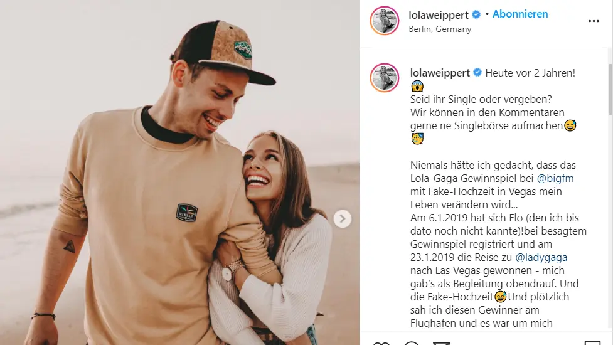The width and height of the screenshot is (613, 345).
Task: Follow the account via Abonnieren
Action: pos(520,14)
